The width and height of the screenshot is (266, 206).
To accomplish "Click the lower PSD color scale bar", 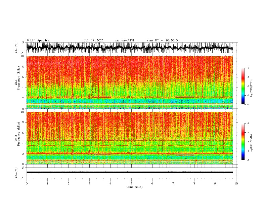I will point(243,142).
